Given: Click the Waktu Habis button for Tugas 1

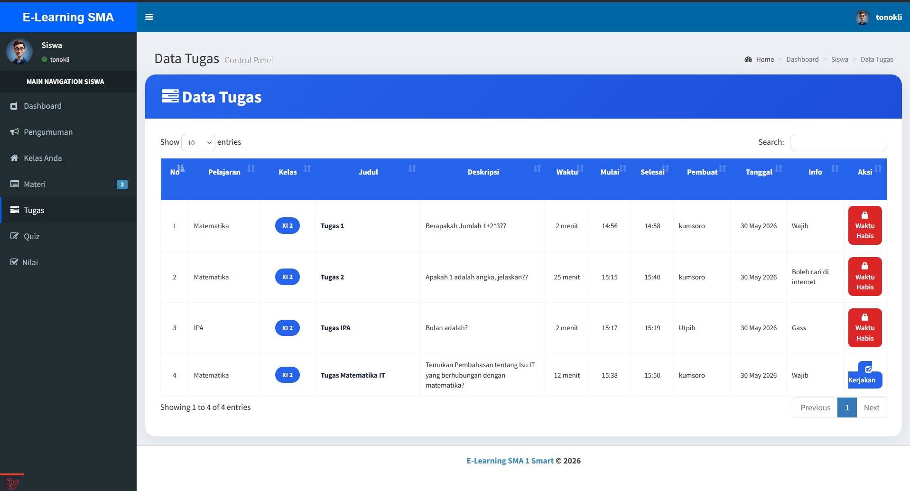Looking at the screenshot, I should (865, 225).
